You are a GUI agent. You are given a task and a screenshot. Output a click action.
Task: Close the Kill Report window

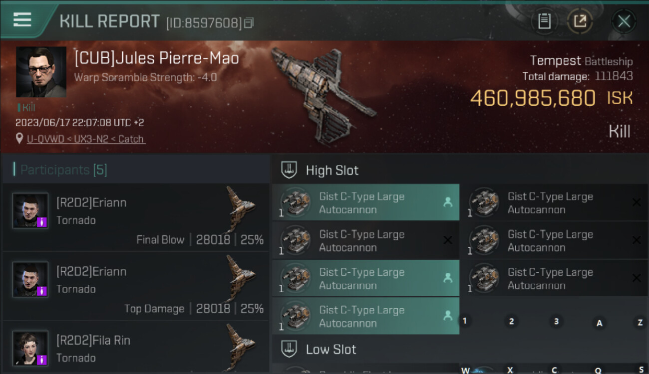(x=624, y=21)
